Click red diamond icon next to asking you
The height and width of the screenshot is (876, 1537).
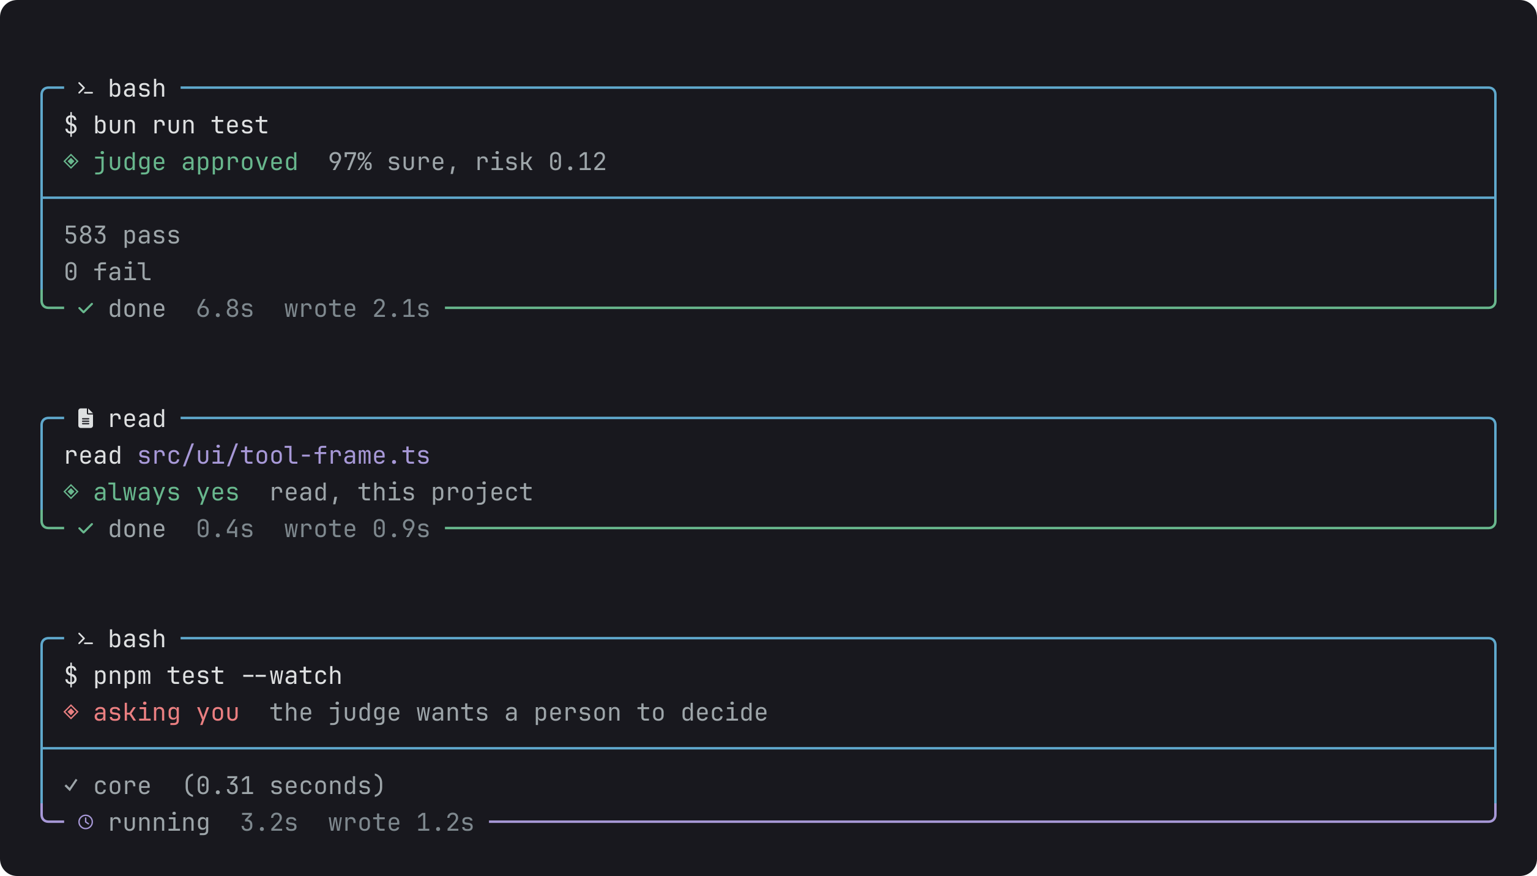(71, 712)
